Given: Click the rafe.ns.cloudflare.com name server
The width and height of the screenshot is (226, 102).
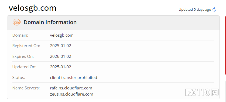Looking at the screenshot, I should coord(71,88).
